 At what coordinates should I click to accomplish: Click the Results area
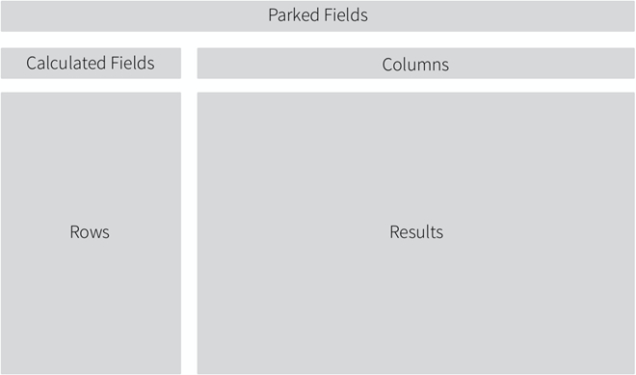click(415, 233)
